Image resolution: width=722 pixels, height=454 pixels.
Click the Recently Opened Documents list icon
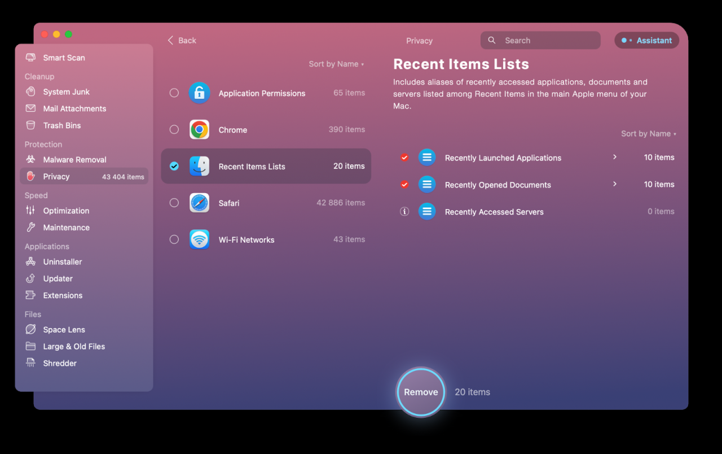(427, 185)
